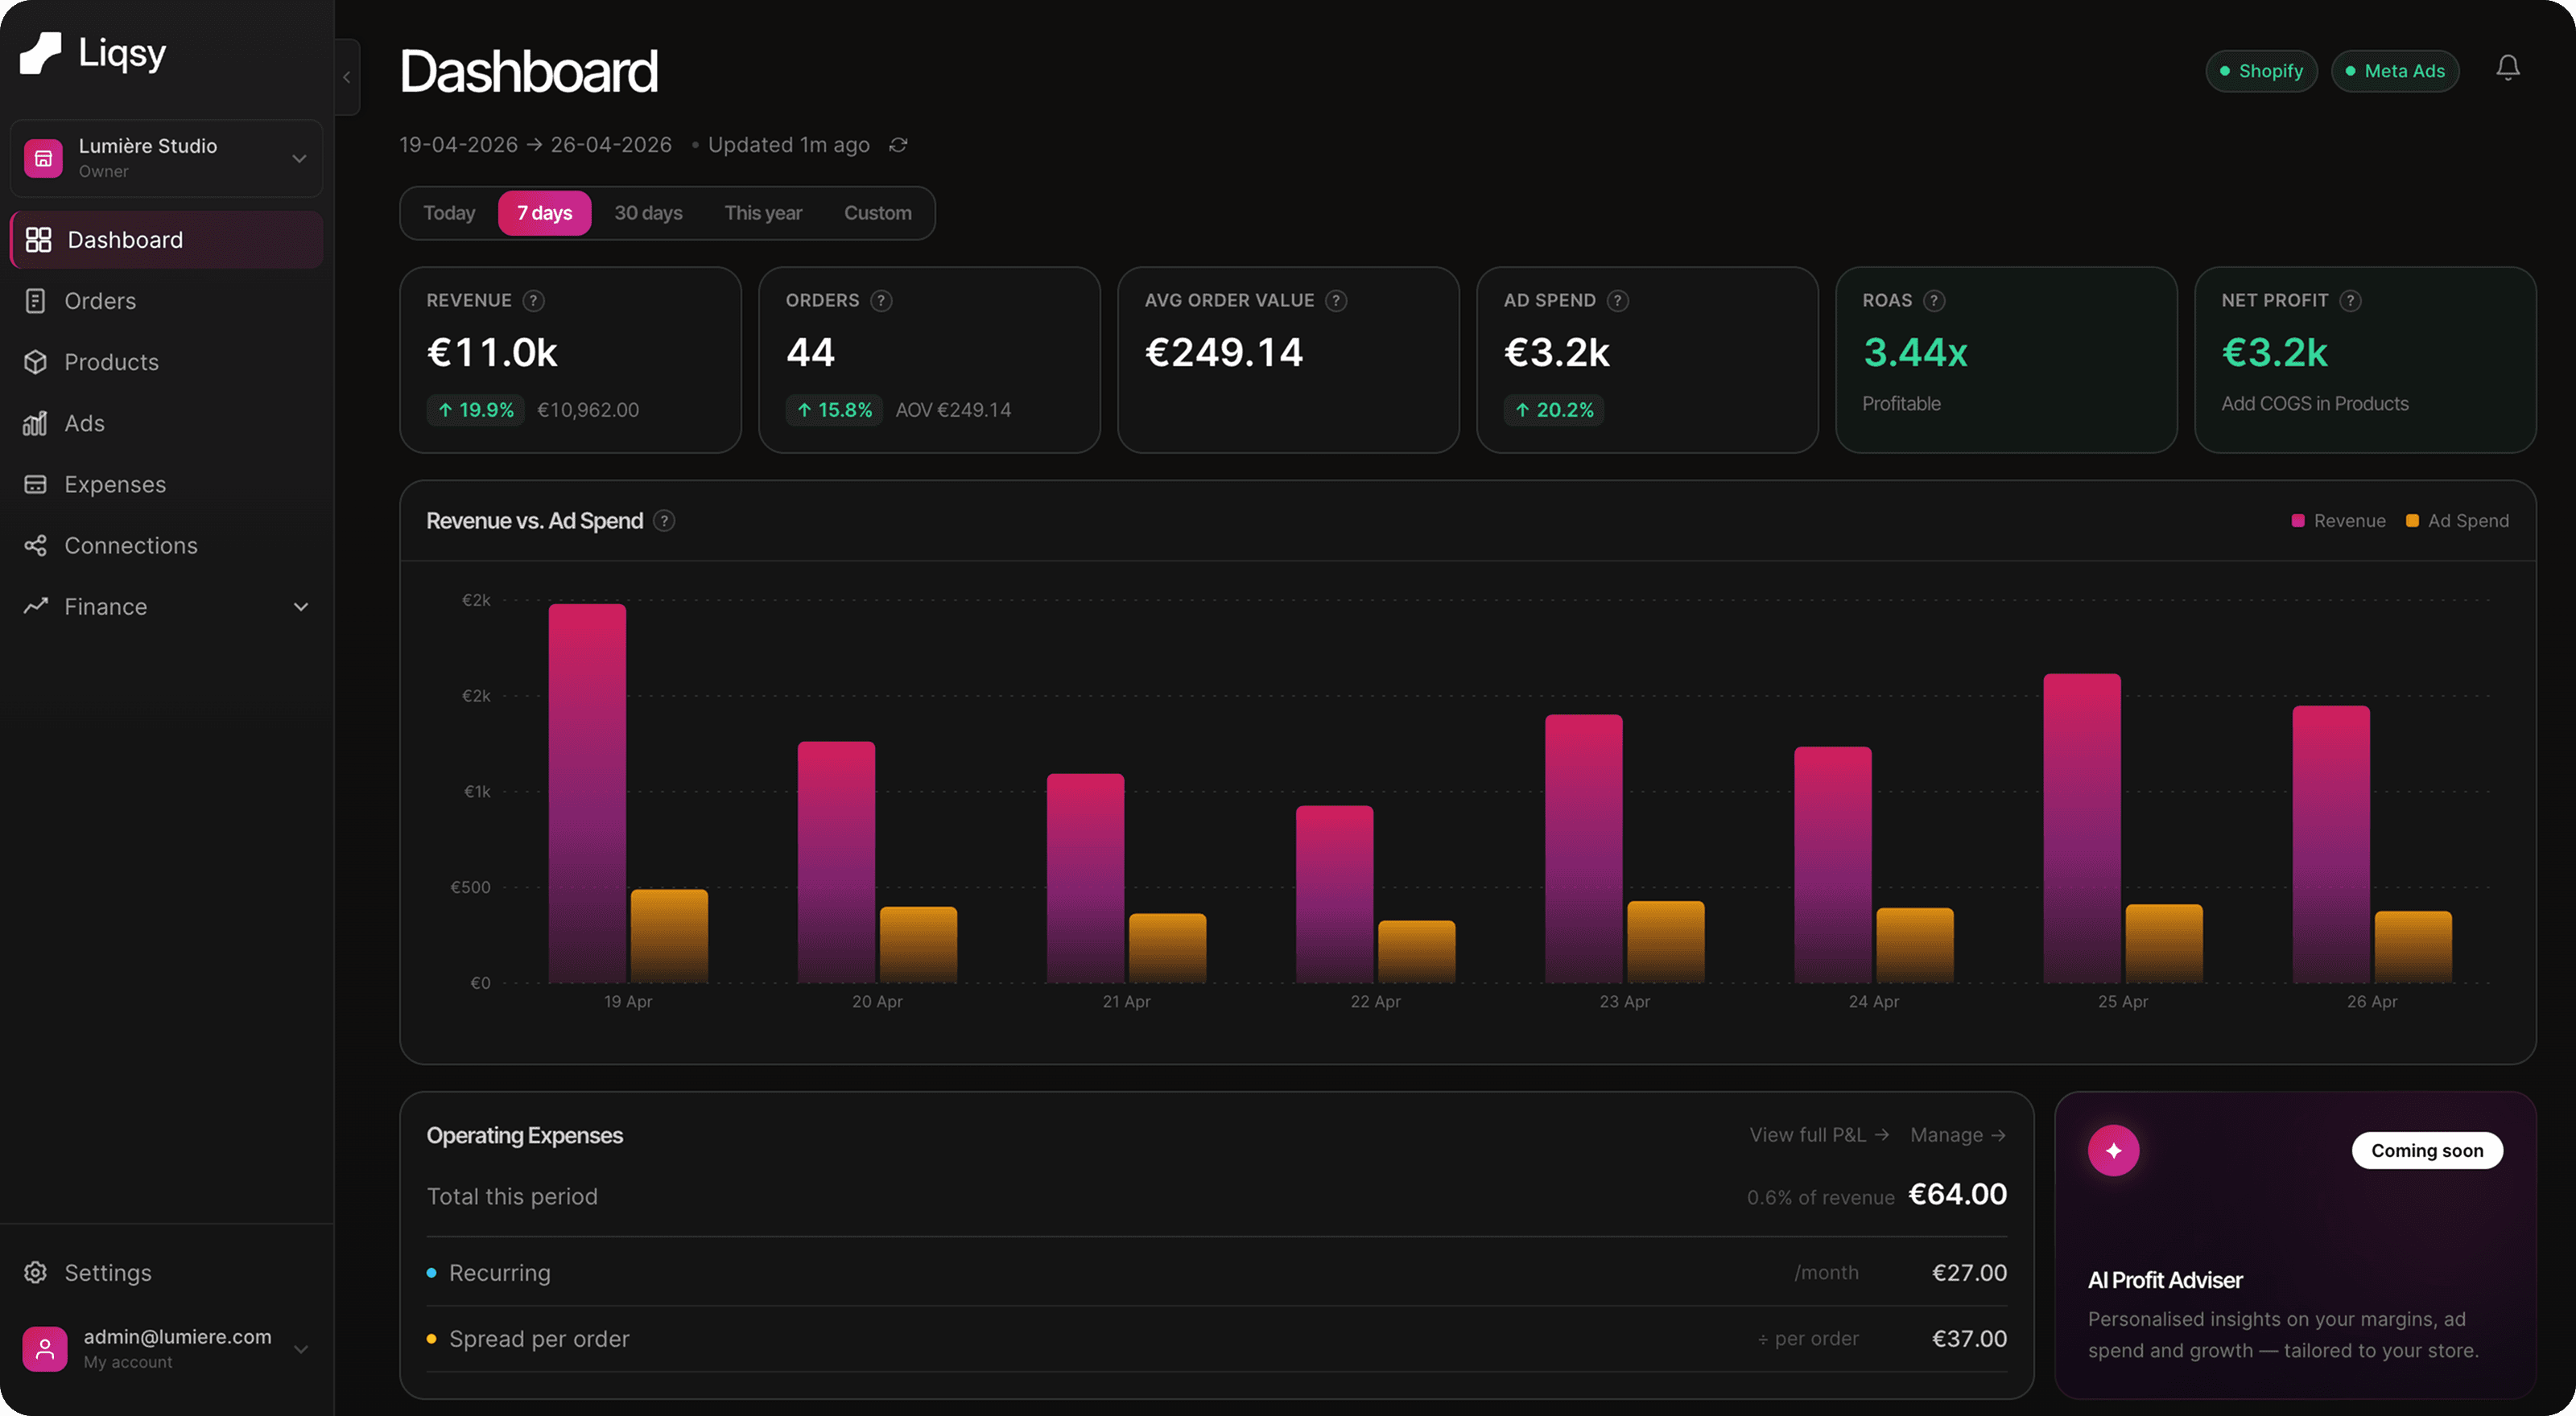Switch to the 30 days date range tab

click(x=648, y=213)
